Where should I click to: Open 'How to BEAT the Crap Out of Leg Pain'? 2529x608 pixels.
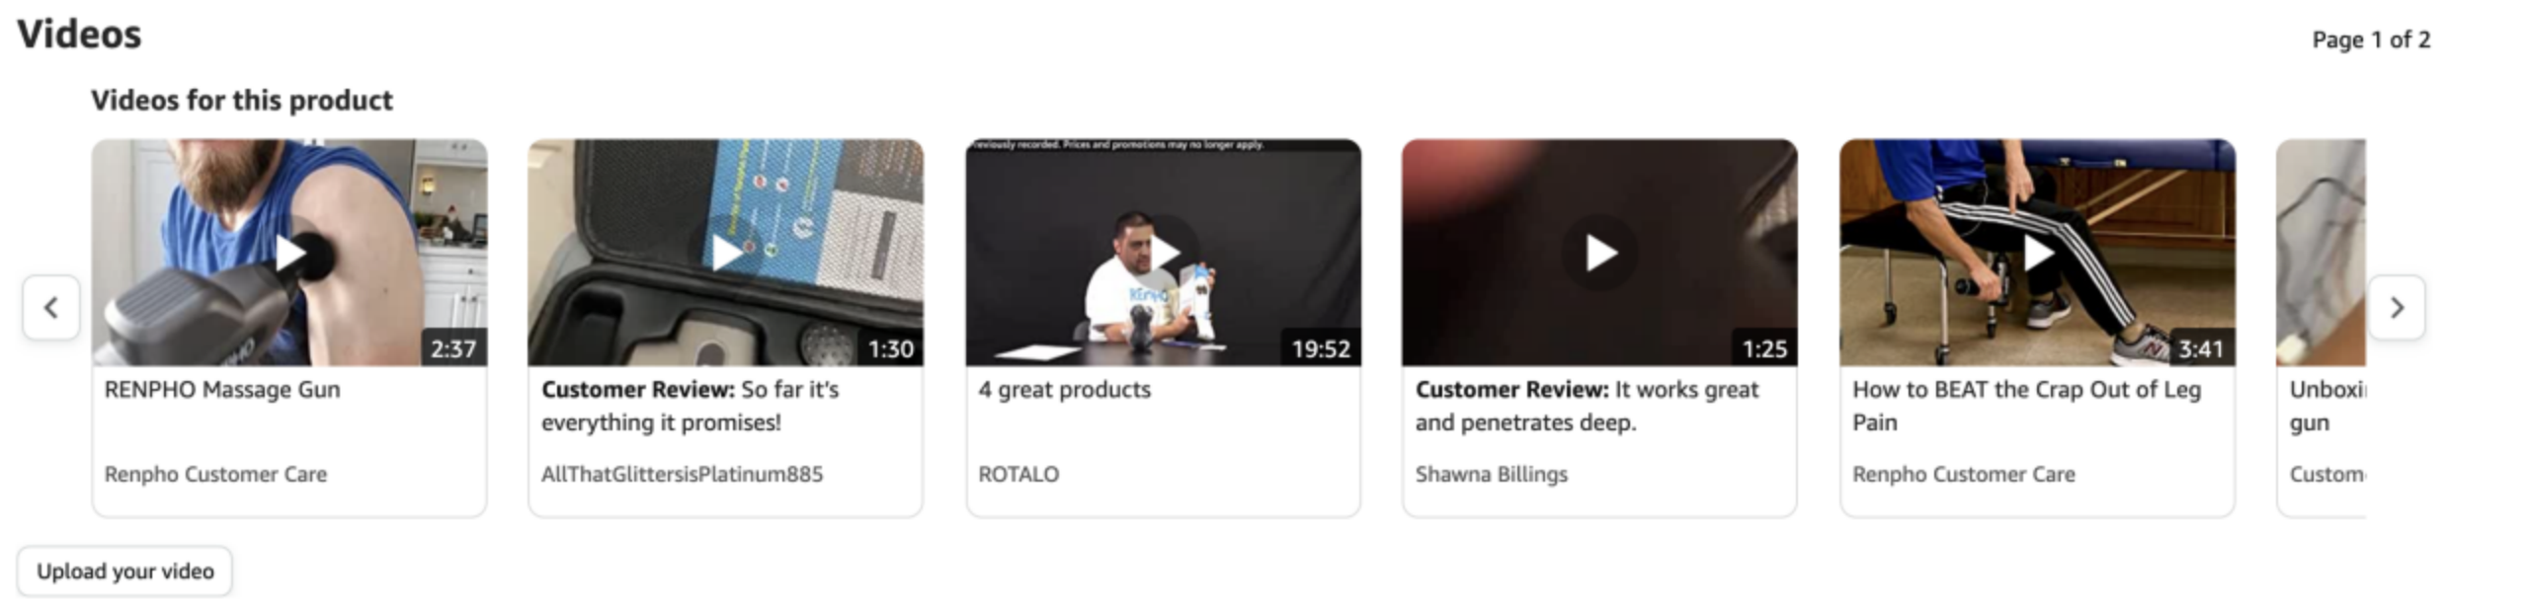(2027, 406)
